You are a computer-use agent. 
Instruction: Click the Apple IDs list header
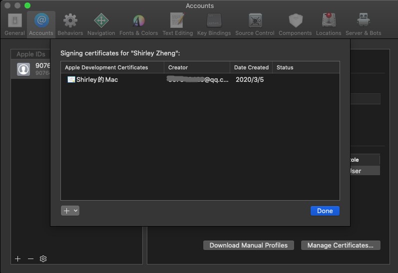point(31,54)
